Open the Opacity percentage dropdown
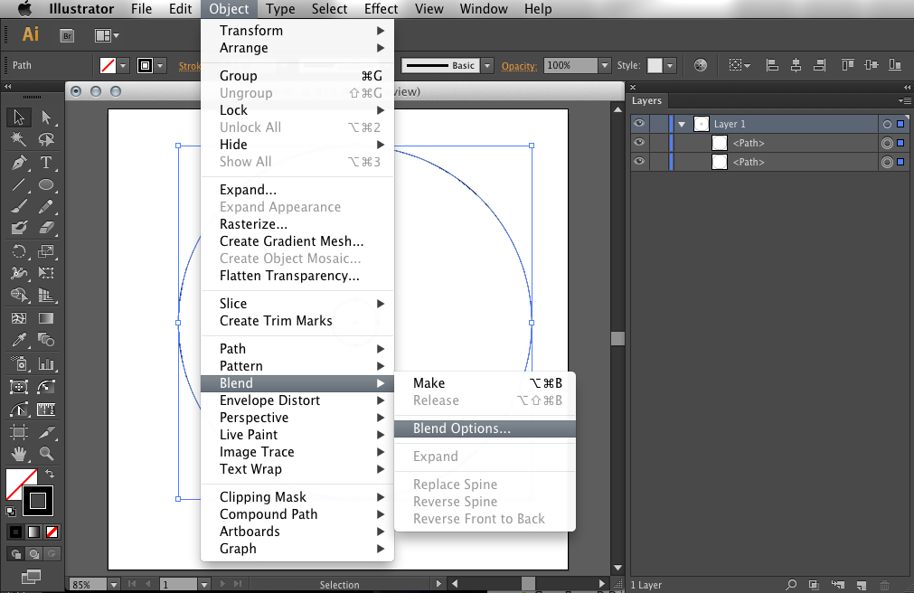Viewport: 914px width, 593px height. click(x=605, y=65)
